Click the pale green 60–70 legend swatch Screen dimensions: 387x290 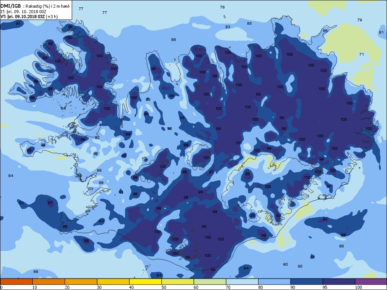pyautogui.click(x=210, y=281)
